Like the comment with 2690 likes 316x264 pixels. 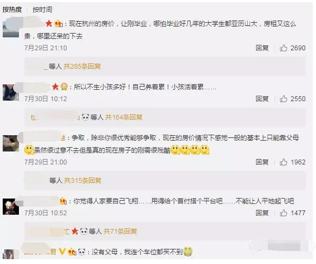pos(284,48)
